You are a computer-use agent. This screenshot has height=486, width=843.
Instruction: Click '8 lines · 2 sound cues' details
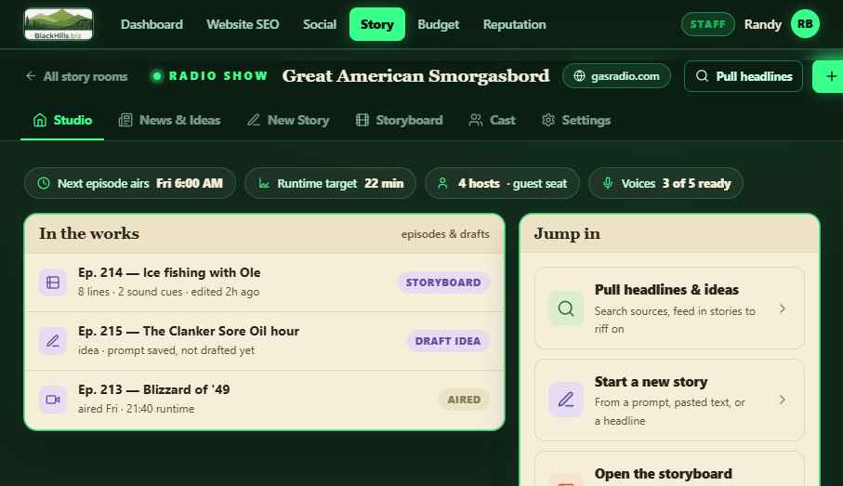pyautogui.click(x=168, y=292)
